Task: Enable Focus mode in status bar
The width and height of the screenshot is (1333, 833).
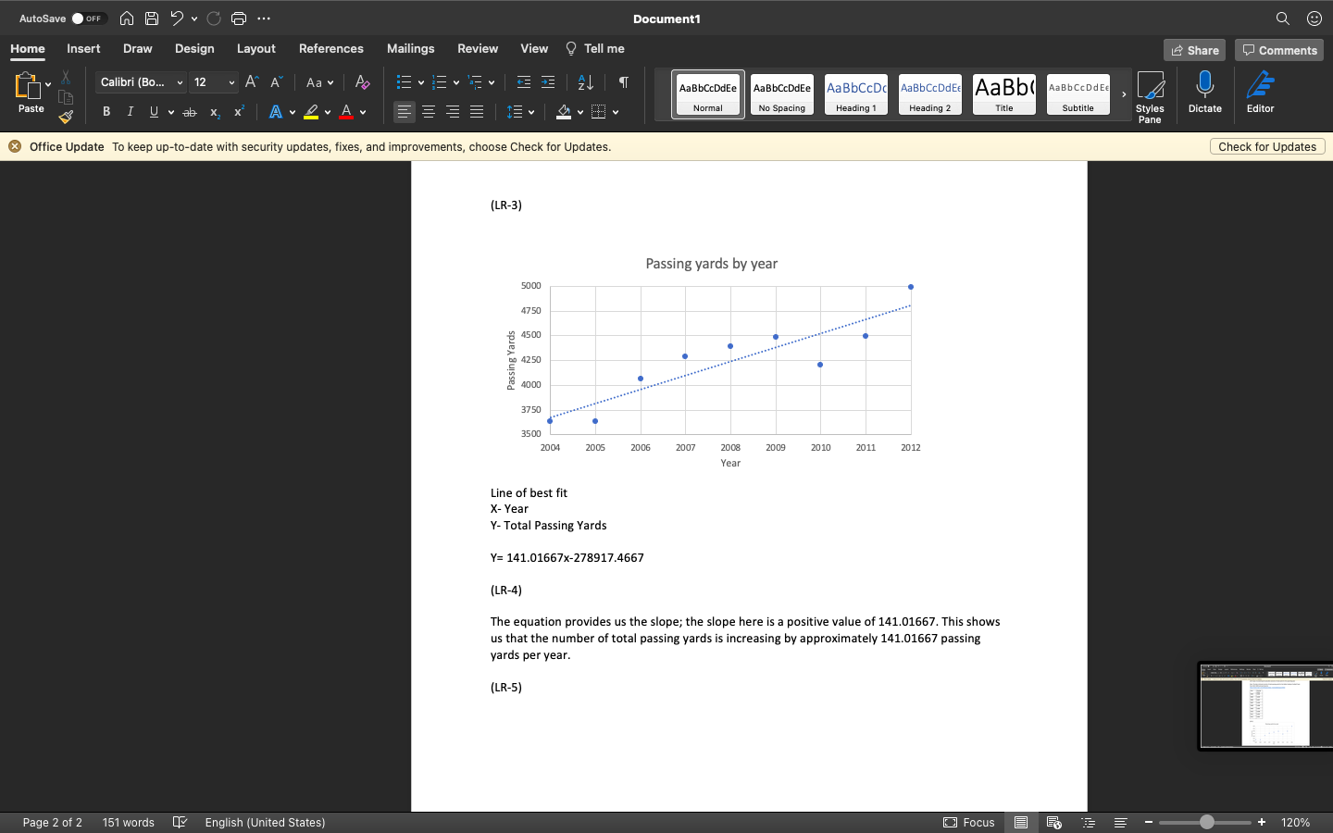Action: click(969, 822)
